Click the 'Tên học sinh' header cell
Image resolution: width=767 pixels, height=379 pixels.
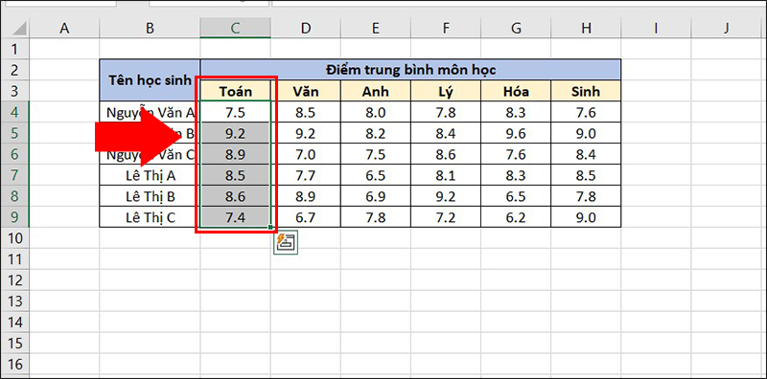(x=150, y=80)
